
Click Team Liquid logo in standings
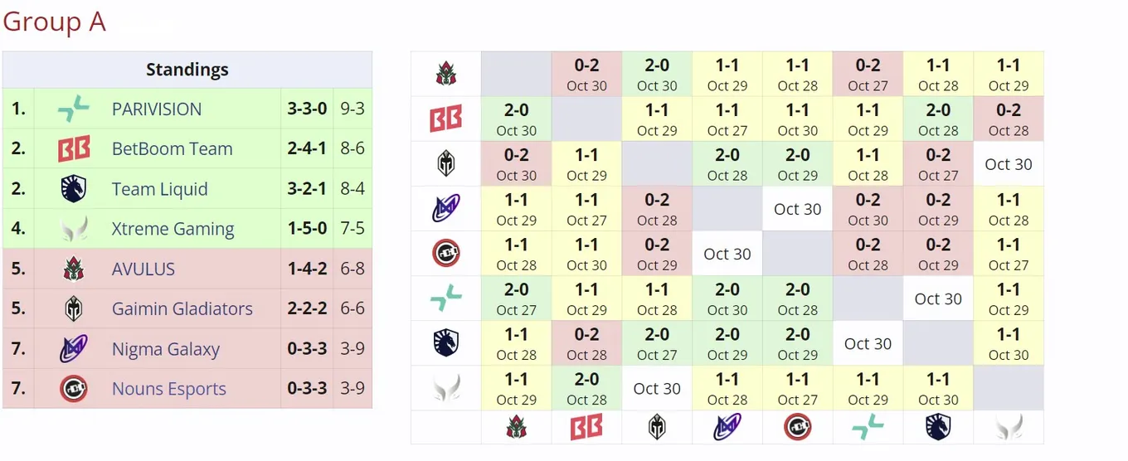tap(74, 189)
